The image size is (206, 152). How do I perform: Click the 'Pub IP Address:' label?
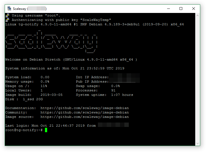(92, 82)
